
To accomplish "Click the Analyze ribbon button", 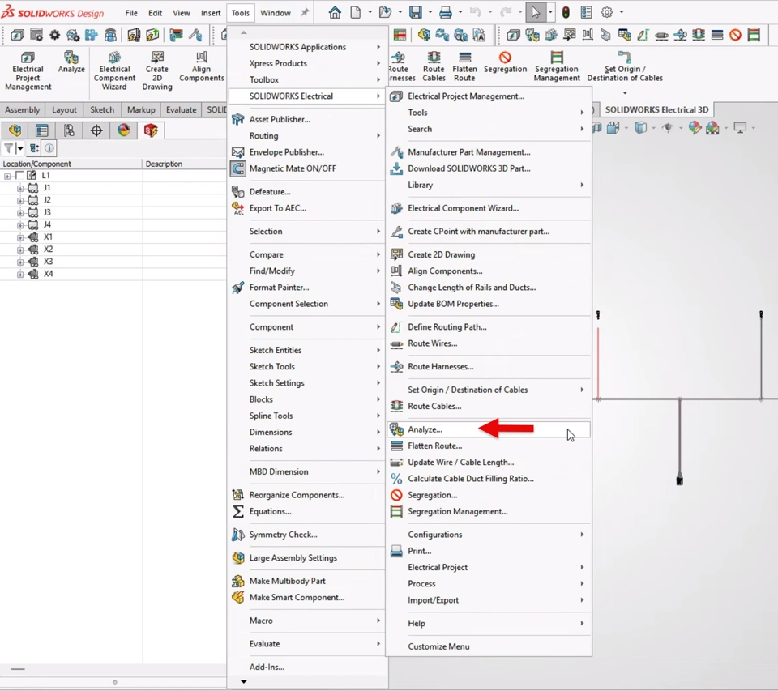I will pos(71,62).
